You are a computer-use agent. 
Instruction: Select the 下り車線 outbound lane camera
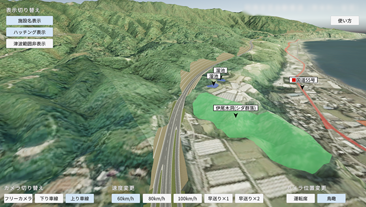click(49, 198)
